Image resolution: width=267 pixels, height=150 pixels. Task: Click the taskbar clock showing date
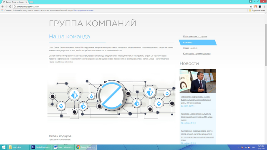tap(261, 147)
